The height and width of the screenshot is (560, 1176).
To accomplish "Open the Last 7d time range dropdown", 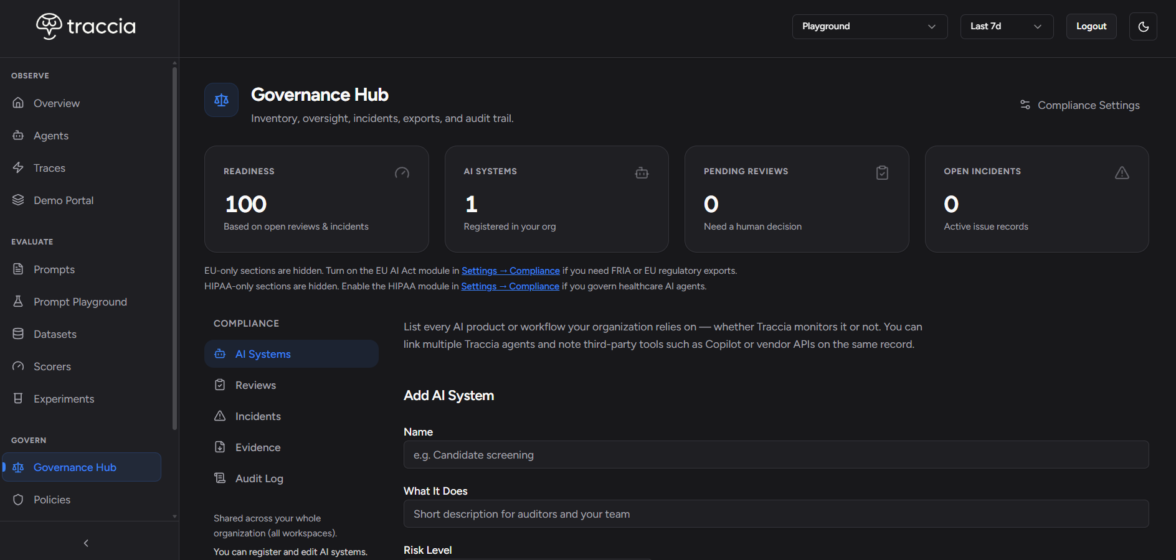I will coord(1007,26).
